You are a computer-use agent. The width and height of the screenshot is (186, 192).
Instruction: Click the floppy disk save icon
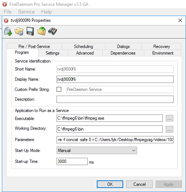30,31
